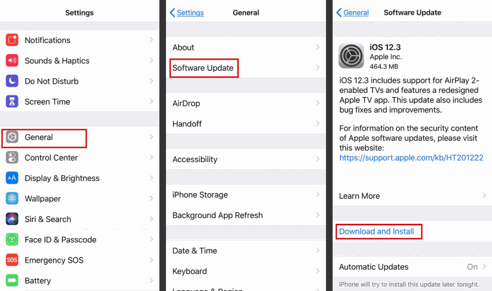Go back to General from Software Update

coord(352,12)
